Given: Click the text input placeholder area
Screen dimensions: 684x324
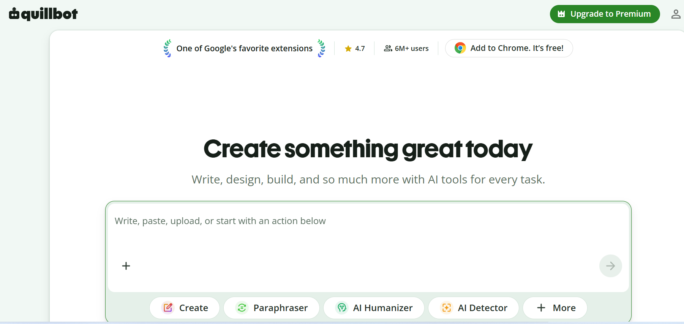Looking at the screenshot, I should click(220, 221).
